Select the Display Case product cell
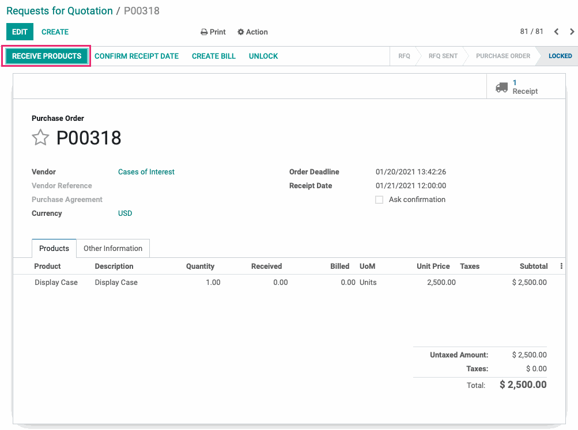Image resolution: width=578 pixels, height=430 pixels. pyautogui.click(x=56, y=283)
